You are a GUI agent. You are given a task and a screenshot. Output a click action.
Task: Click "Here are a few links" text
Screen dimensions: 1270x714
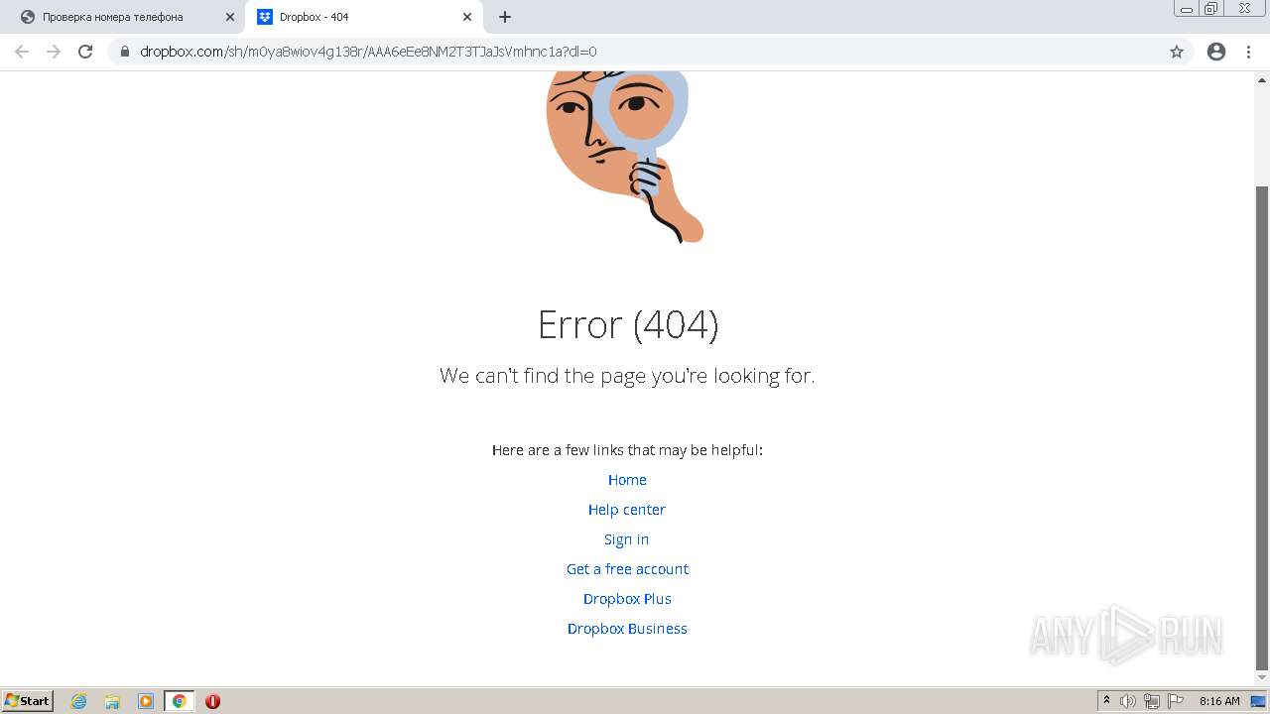627,450
